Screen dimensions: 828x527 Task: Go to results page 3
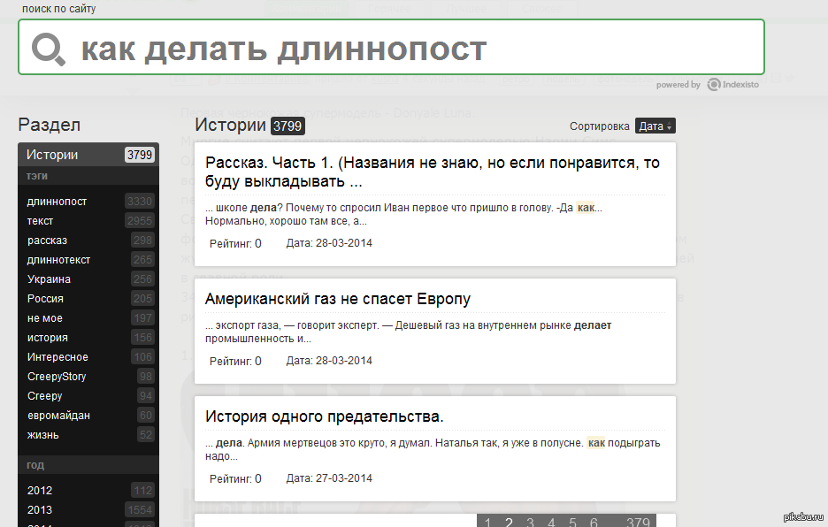530,523
